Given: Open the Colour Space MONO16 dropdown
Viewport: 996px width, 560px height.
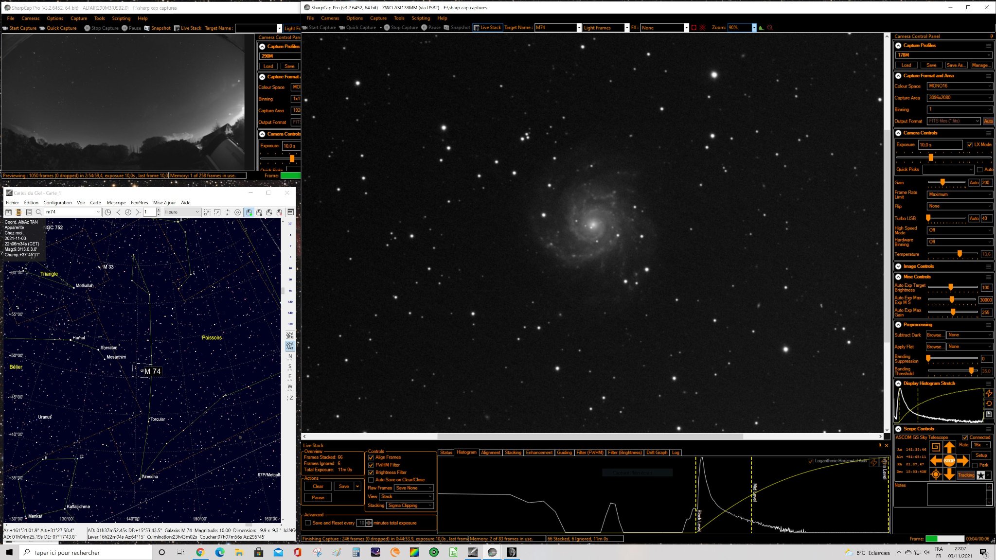Looking at the screenshot, I should (x=960, y=86).
